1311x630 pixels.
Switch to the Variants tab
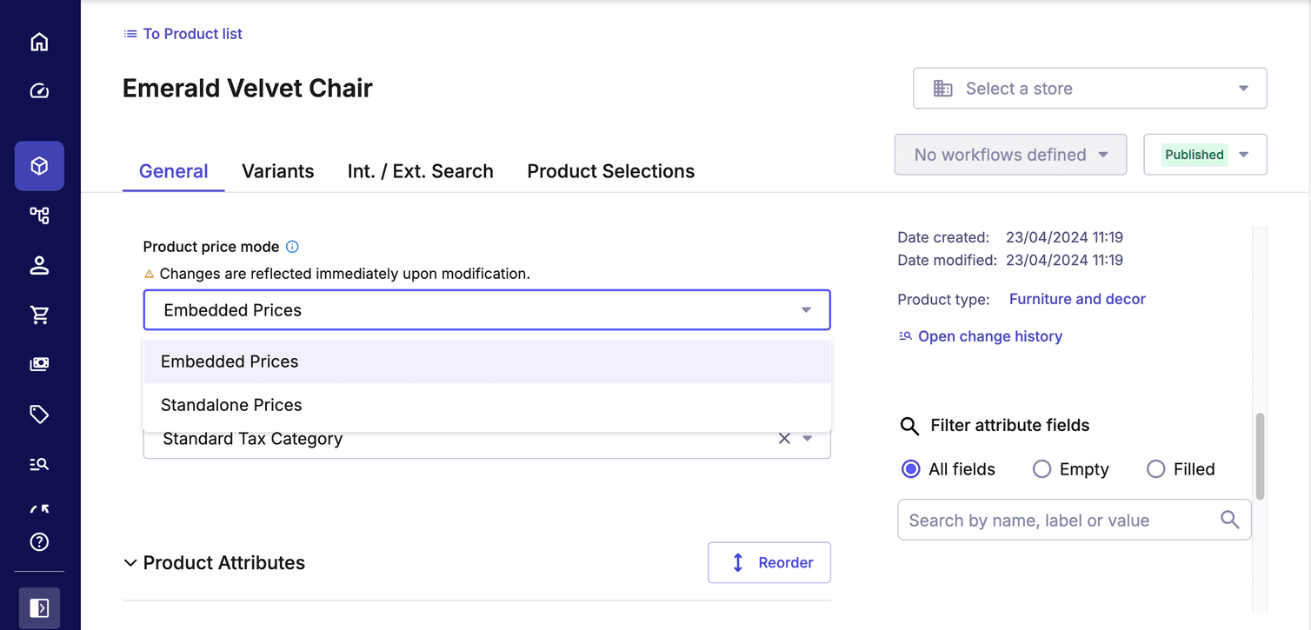(x=278, y=171)
